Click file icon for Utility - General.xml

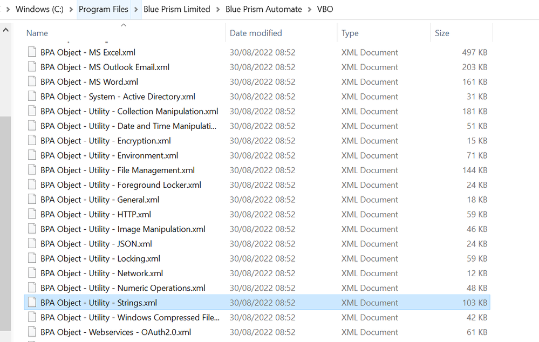click(32, 200)
